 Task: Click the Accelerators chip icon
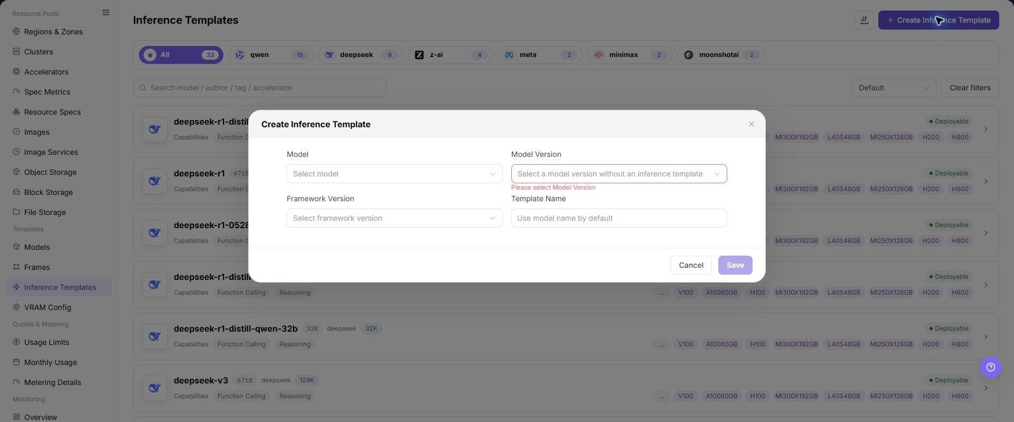pos(16,71)
